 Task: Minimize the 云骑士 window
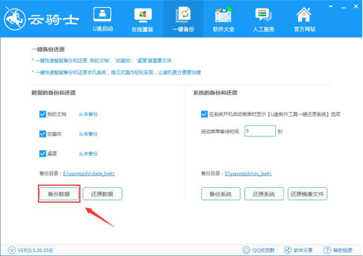coord(343,8)
